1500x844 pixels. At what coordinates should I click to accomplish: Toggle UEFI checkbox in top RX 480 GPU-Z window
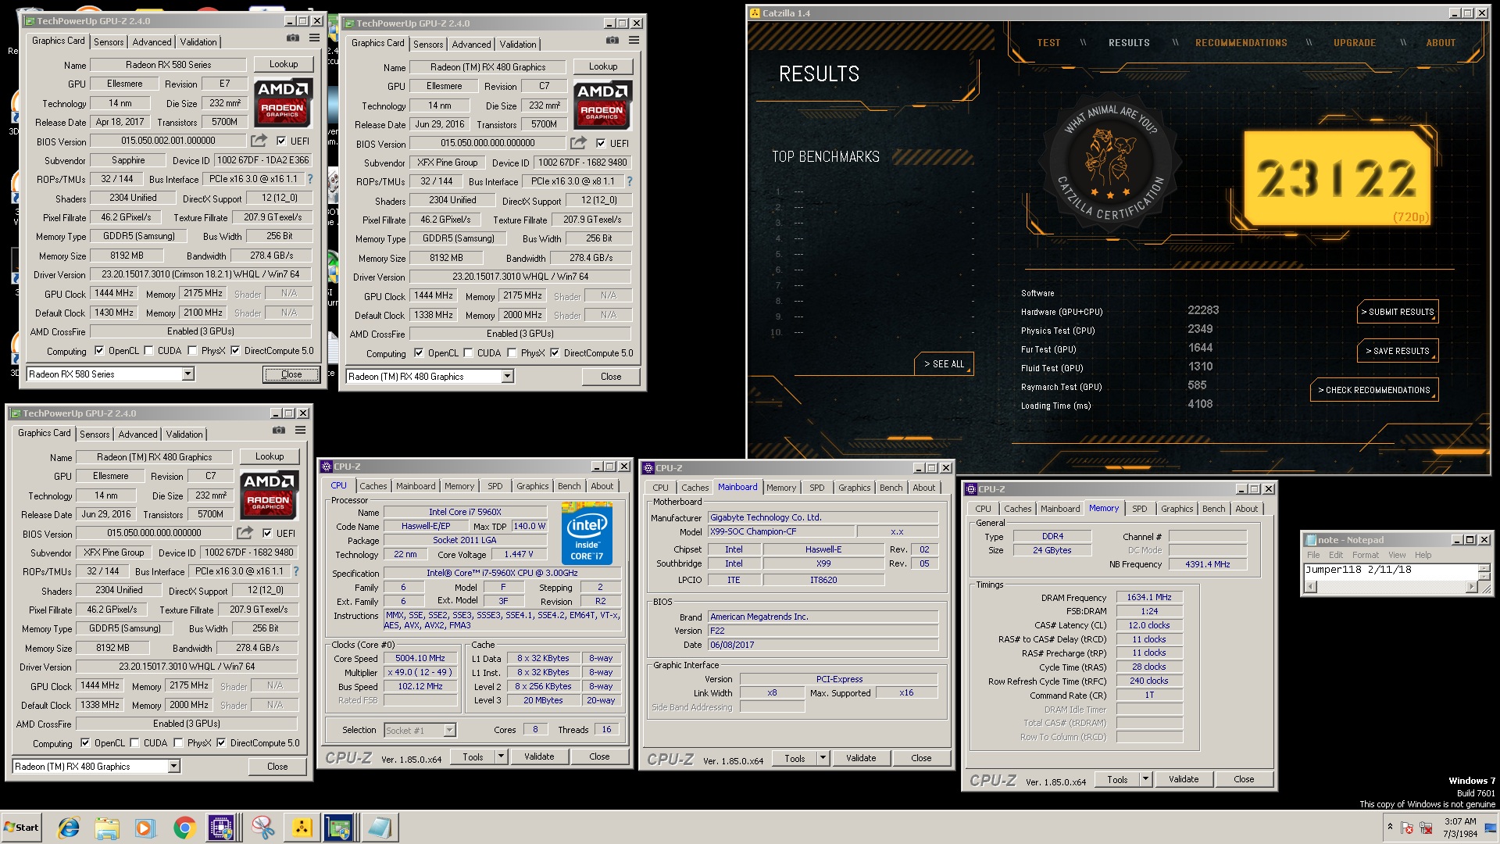601,143
